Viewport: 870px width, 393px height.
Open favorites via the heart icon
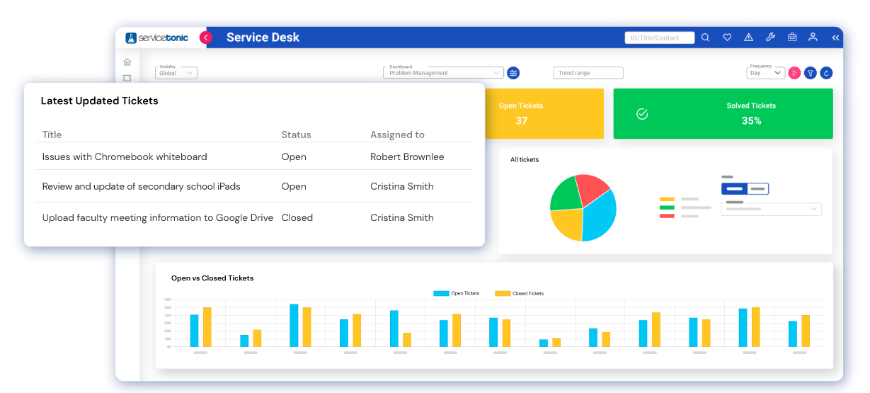point(726,38)
